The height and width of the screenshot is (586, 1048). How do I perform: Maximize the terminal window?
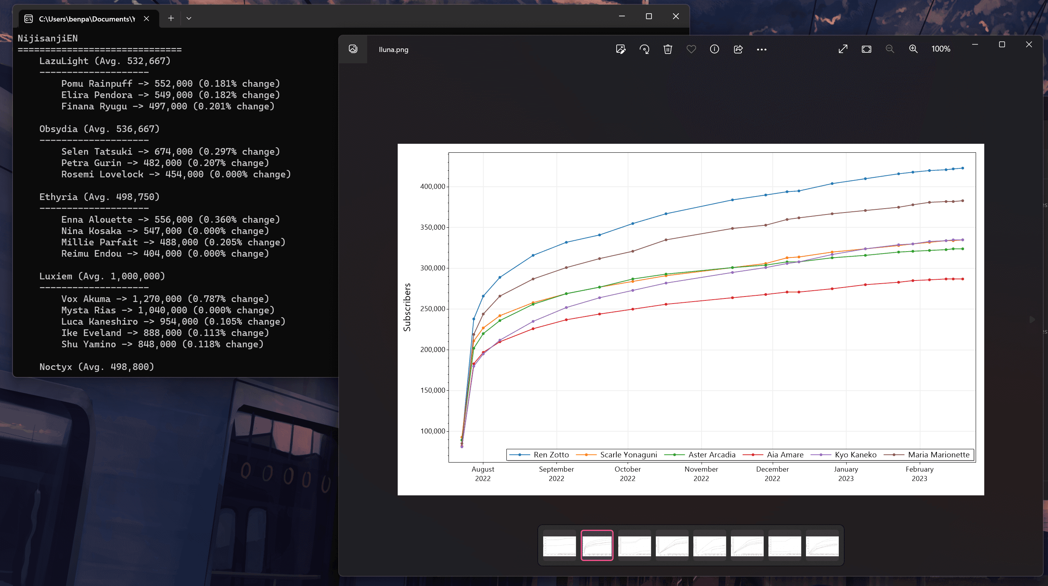coord(648,16)
